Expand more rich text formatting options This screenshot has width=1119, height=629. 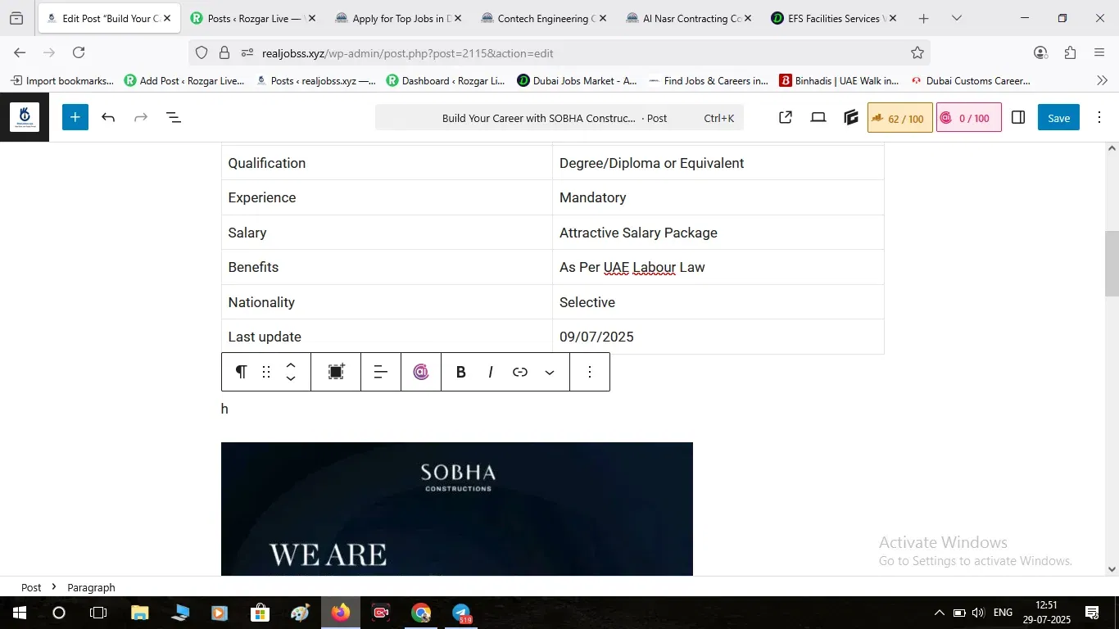tap(550, 372)
